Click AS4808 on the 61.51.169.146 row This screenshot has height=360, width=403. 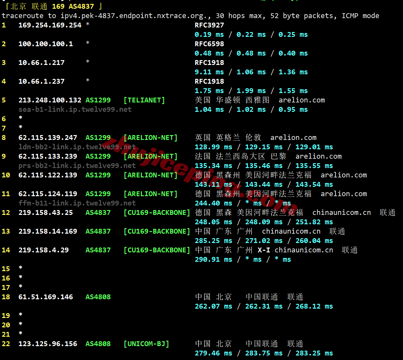click(98, 297)
